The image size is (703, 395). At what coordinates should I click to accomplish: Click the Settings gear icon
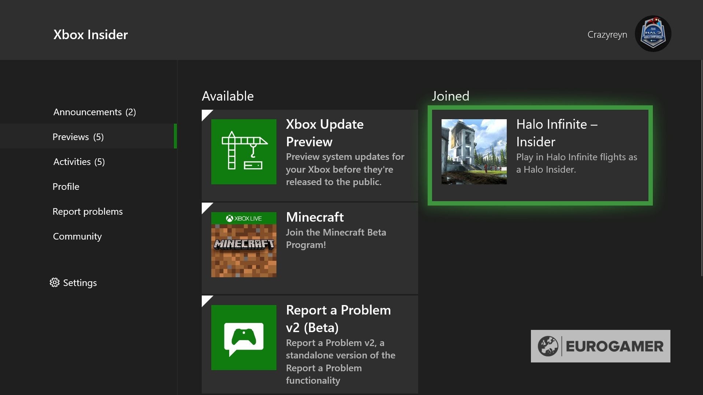point(55,282)
